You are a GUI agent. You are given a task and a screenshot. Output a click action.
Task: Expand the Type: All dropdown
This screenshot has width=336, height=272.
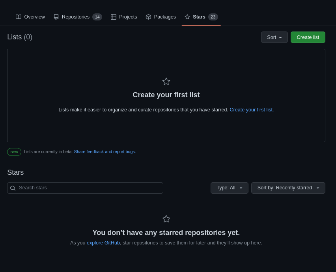[x=230, y=188]
